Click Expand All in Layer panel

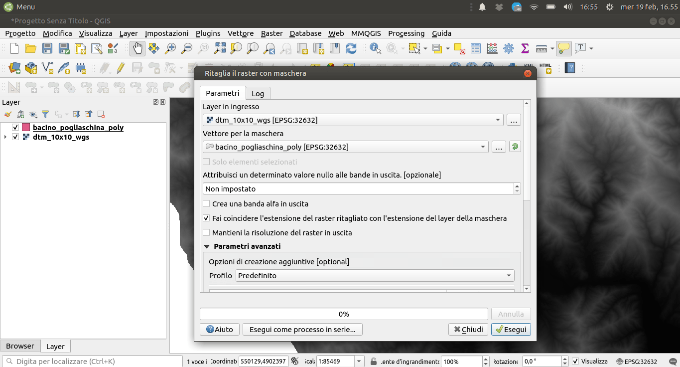(x=76, y=114)
